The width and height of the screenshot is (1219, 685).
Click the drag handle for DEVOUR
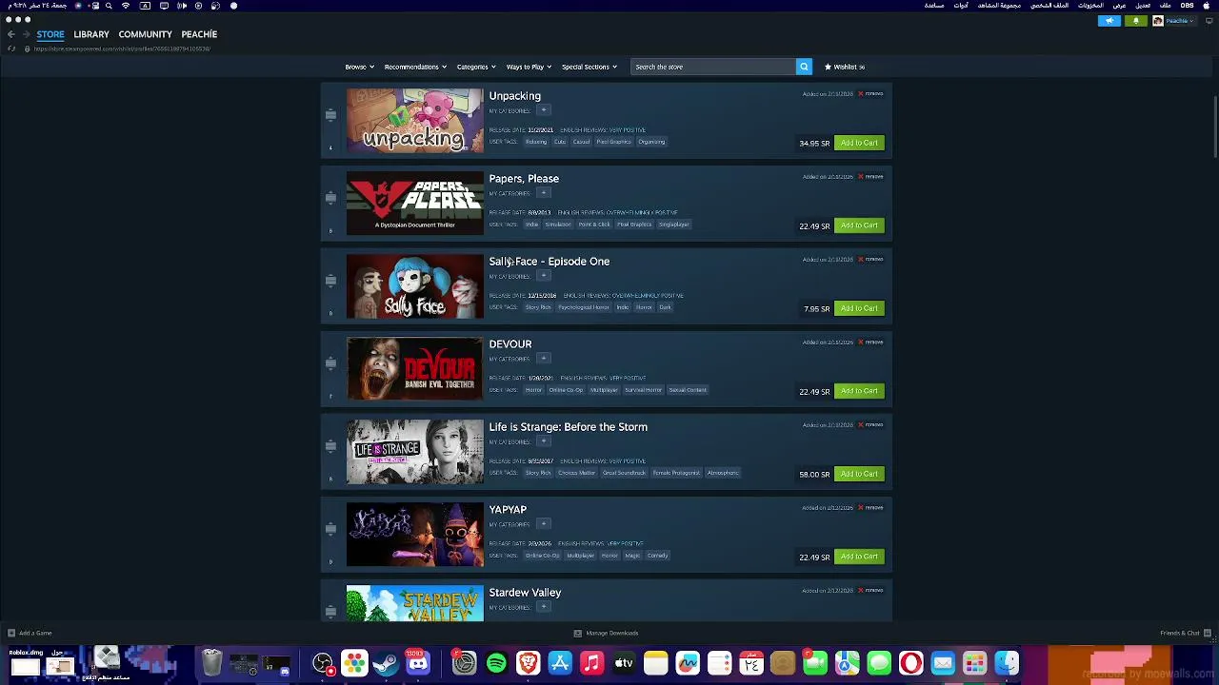pyautogui.click(x=330, y=363)
